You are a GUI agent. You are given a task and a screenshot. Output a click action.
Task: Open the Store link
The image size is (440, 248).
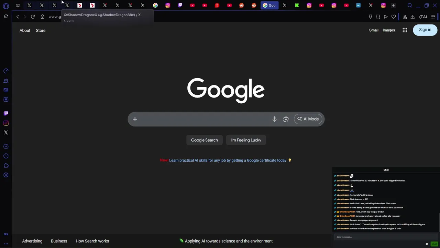pos(41,30)
